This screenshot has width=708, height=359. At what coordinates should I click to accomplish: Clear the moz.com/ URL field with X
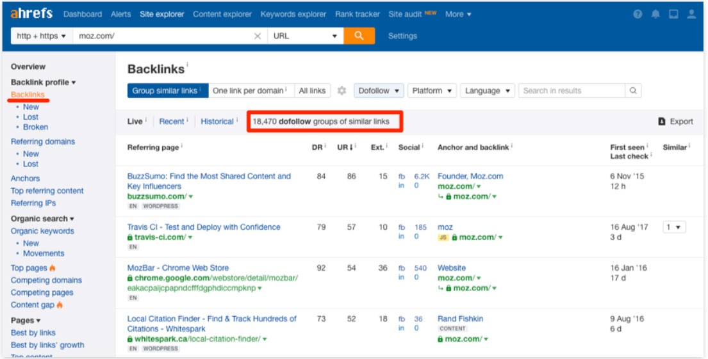pyautogui.click(x=258, y=36)
